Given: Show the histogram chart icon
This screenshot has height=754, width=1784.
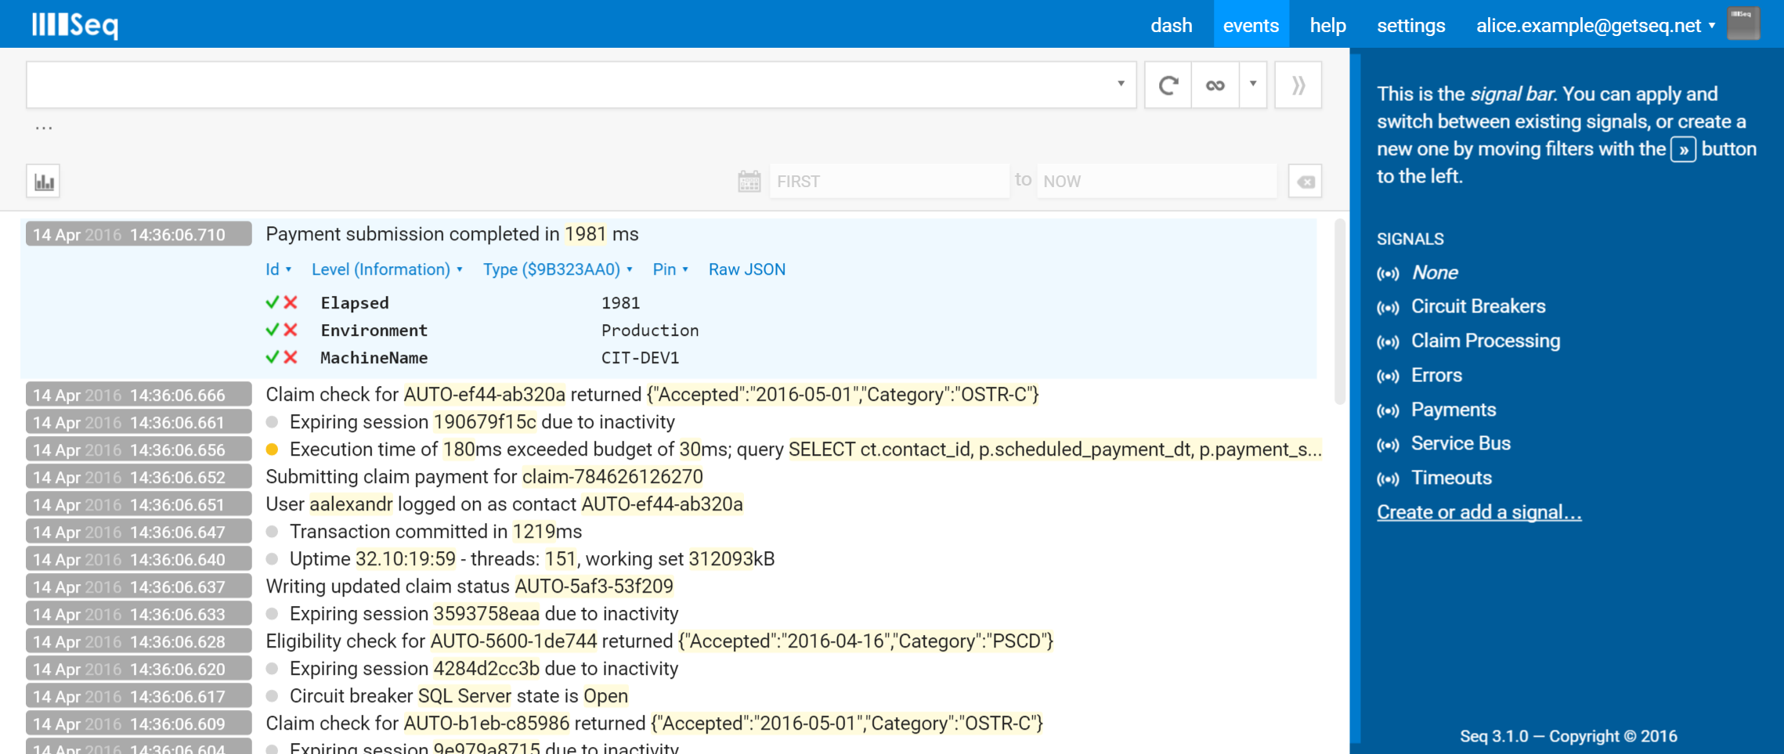Looking at the screenshot, I should [x=44, y=182].
